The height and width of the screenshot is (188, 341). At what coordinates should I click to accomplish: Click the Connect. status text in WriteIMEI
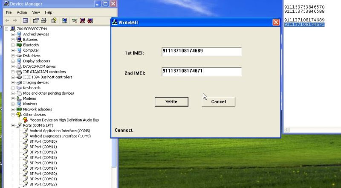coord(124,130)
